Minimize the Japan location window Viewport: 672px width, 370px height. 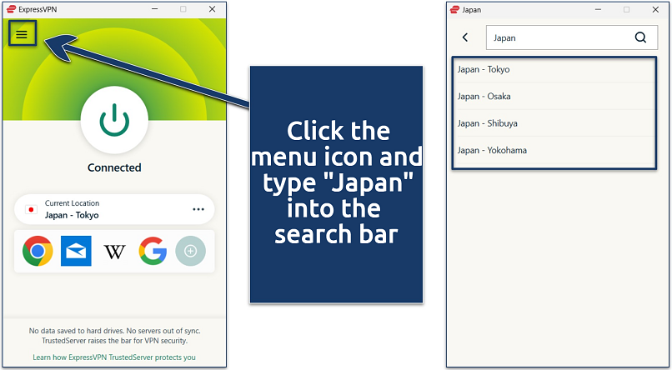(599, 9)
